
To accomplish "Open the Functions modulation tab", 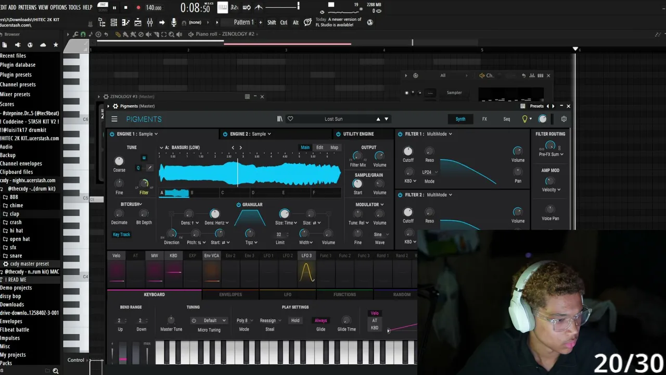I will point(344,295).
